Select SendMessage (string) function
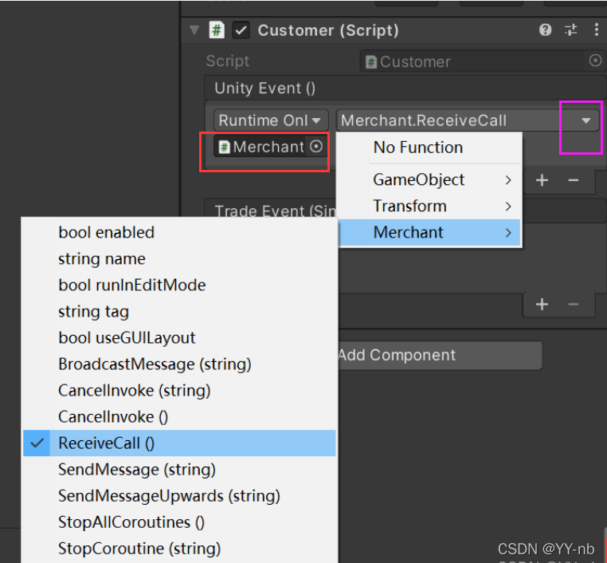The image size is (607, 563). tap(136, 470)
